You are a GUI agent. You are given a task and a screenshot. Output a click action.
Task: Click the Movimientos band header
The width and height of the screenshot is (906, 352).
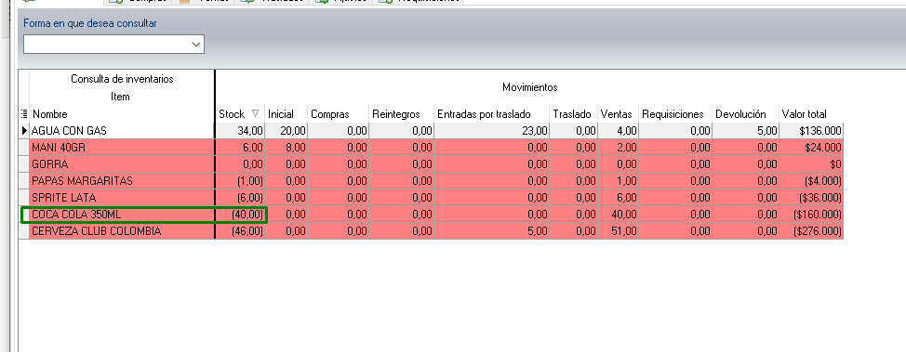(x=529, y=87)
